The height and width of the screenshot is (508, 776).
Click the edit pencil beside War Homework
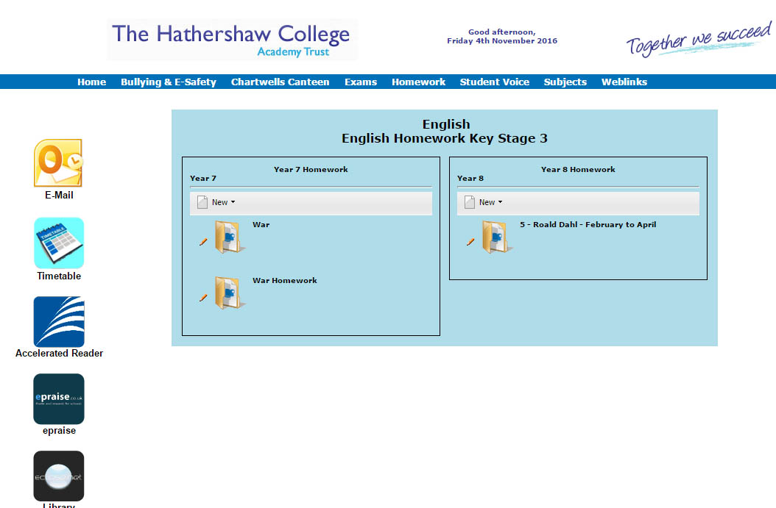click(x=203, y=298)
